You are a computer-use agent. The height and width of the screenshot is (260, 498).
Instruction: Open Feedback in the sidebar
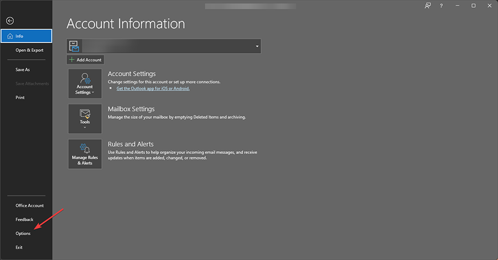click(x=24, y=220)
